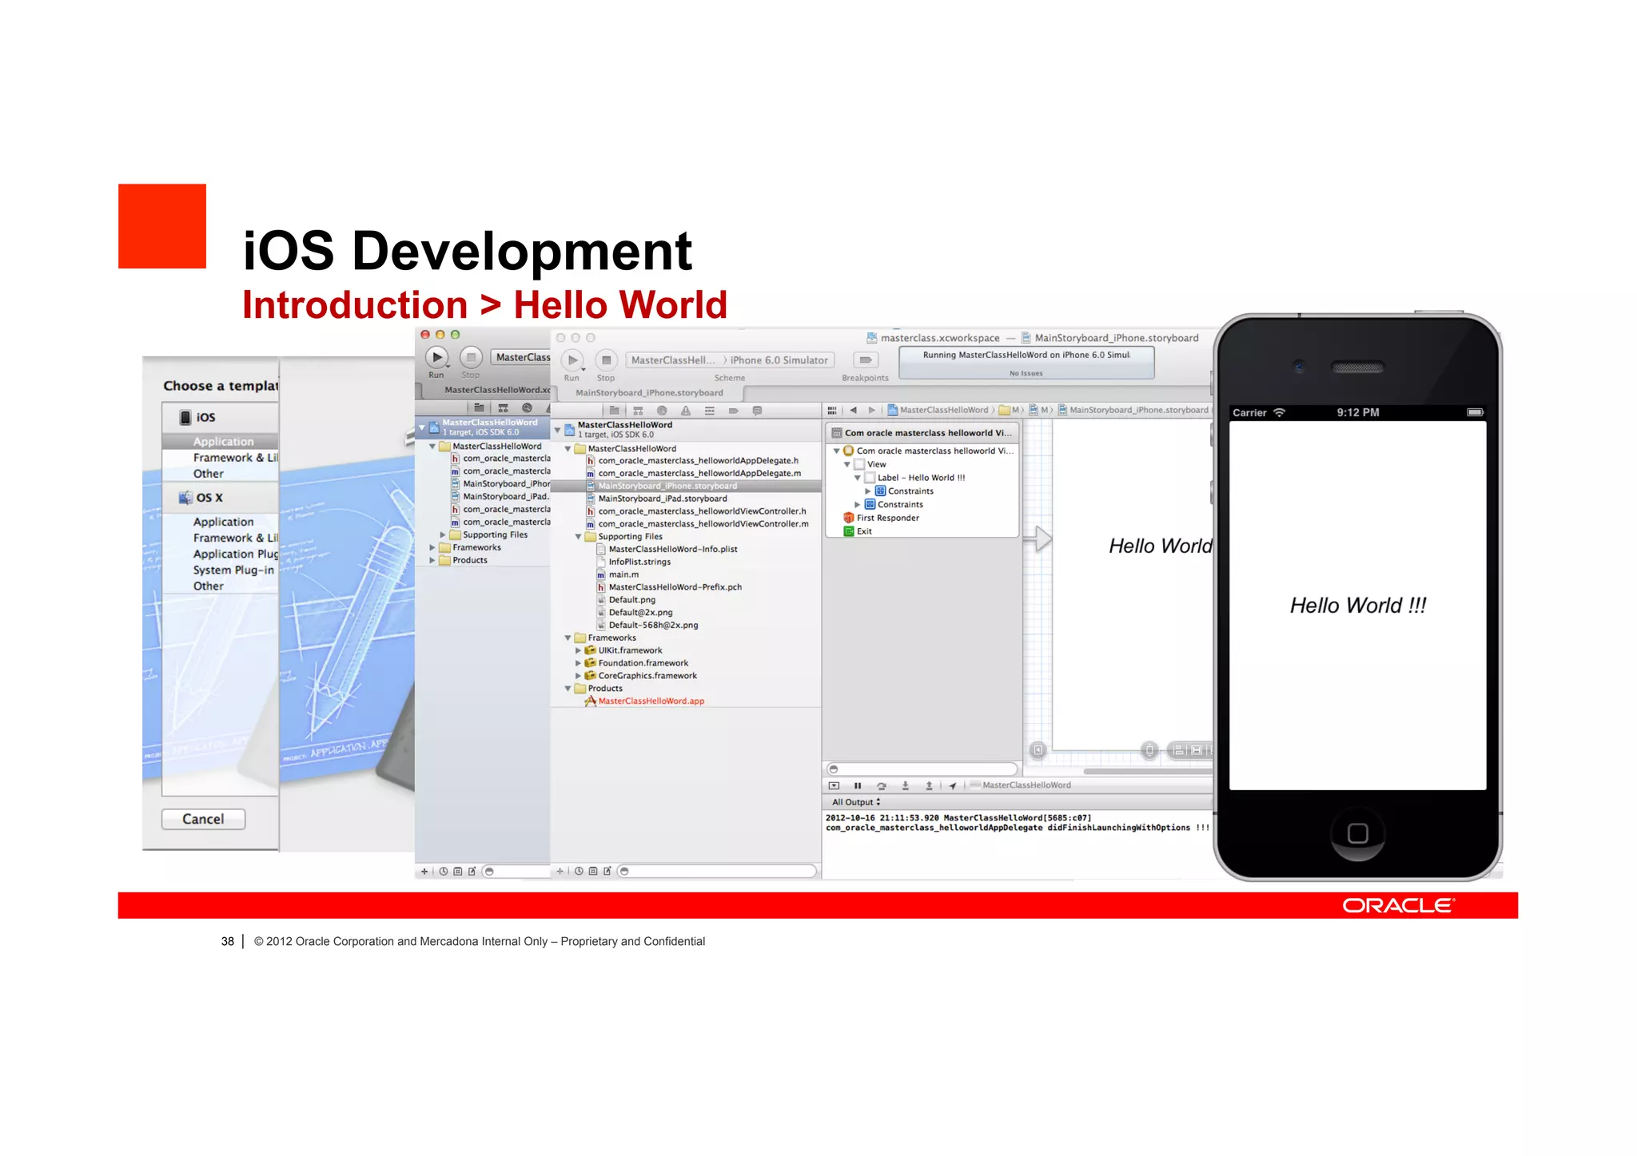Pause program execution in the debug bar
Image resolution: width=1637 pixels, height=1156 pixels.
tap(858, 786)
